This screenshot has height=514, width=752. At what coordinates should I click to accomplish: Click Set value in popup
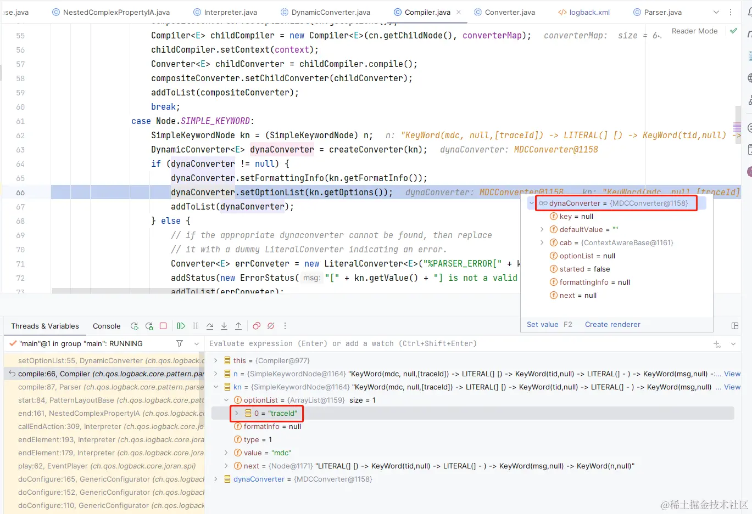(x=542, y=324)
